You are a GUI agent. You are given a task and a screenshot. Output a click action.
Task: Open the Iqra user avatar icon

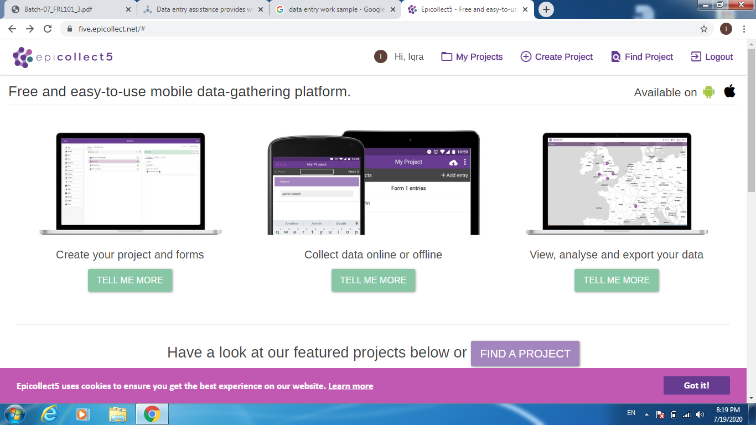tap(380, 56)
